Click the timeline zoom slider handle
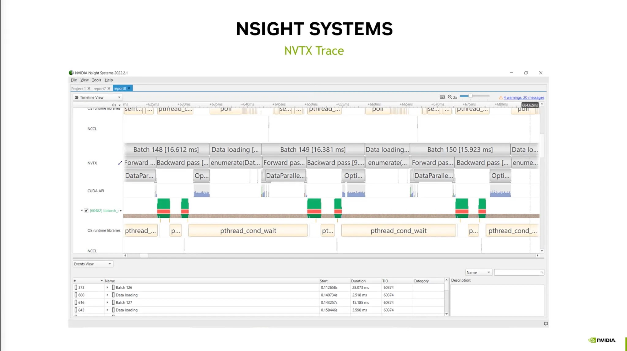This screenshot has width=627, height=351. 470,96
